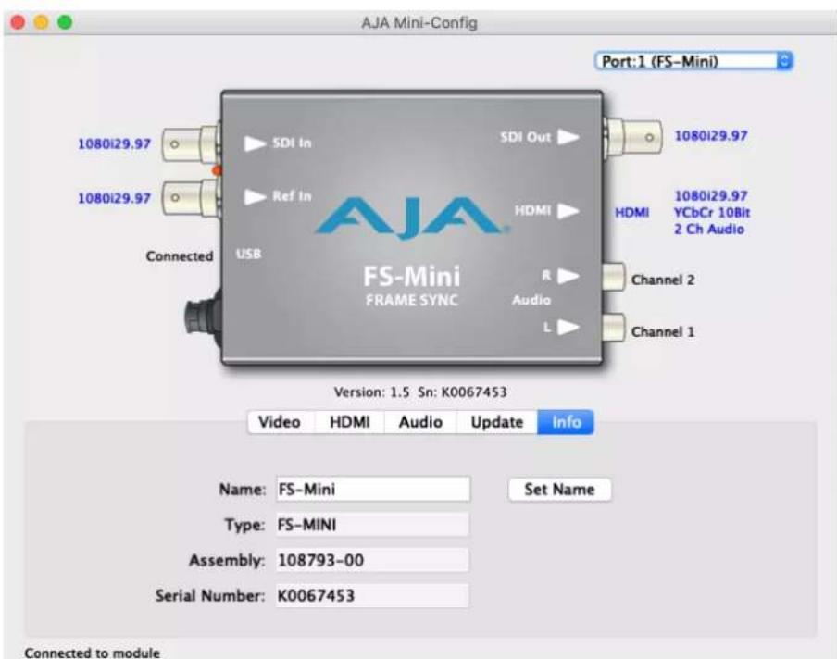837x659 pixels.
Task: Click the SDI Out BNC connector
Action: coord(633,137)
